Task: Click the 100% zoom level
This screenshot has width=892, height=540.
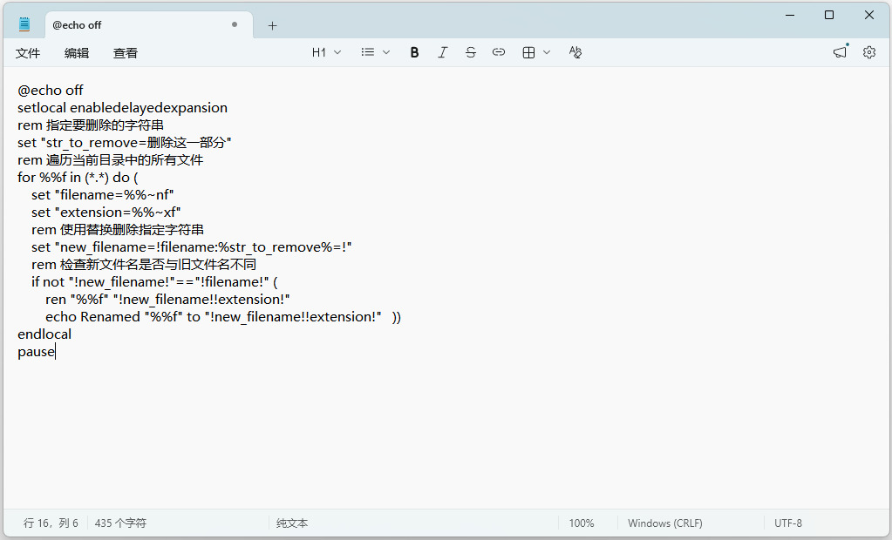Action: pos(582,523)
